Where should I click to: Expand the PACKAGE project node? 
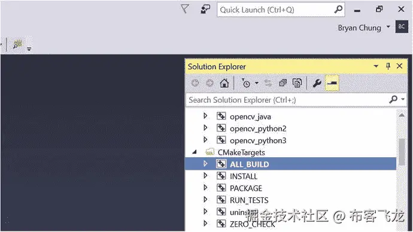[x=205, y=188]
